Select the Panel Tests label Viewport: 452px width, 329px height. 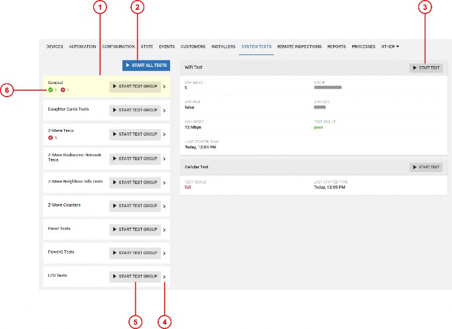(x=59, y=228)
